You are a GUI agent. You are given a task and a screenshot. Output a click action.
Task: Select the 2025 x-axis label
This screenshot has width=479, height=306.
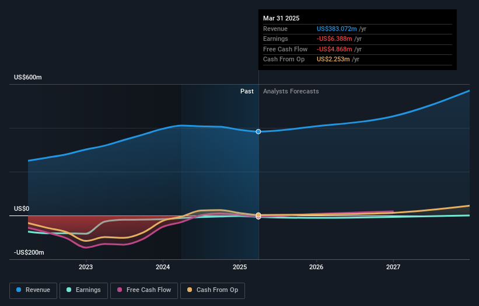pyautogui.click(x=240, y=267)
